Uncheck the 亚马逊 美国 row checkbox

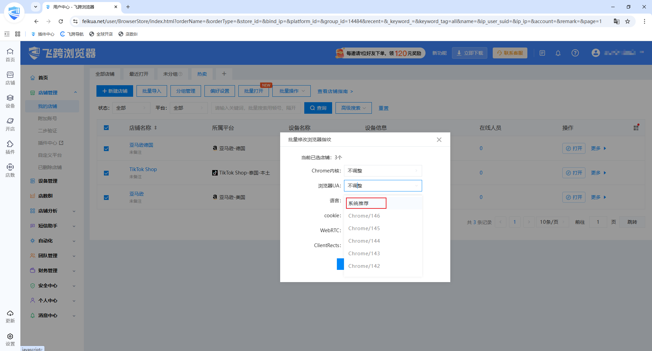tap(106, 197)
